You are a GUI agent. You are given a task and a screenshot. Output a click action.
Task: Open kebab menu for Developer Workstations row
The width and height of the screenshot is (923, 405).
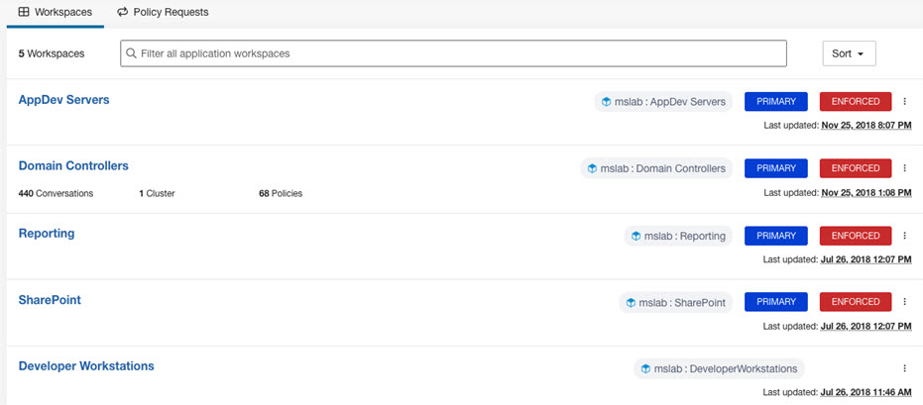[x=905, y=368]
